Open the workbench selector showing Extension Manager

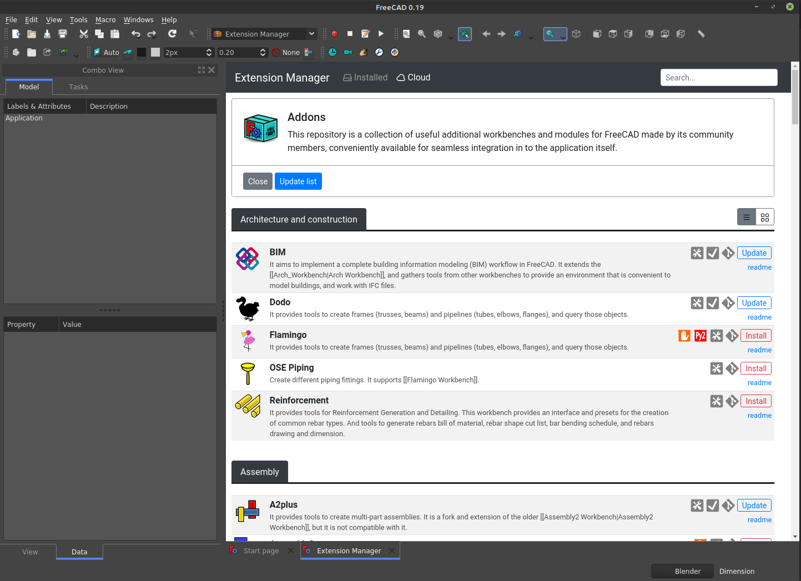click(264, 34)
